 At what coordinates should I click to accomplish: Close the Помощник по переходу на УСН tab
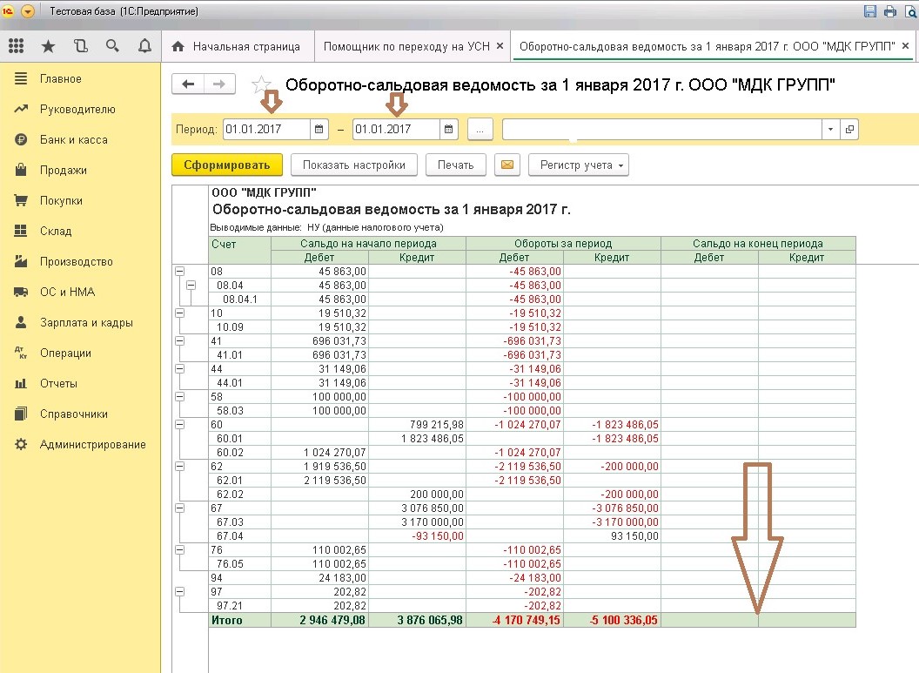(x=500, y=46)
